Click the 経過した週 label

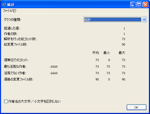[x=12, y=28]
